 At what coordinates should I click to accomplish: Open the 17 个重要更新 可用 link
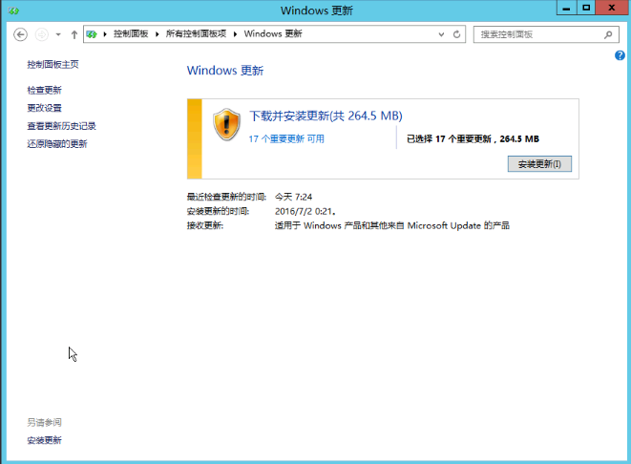pos(286,138)
